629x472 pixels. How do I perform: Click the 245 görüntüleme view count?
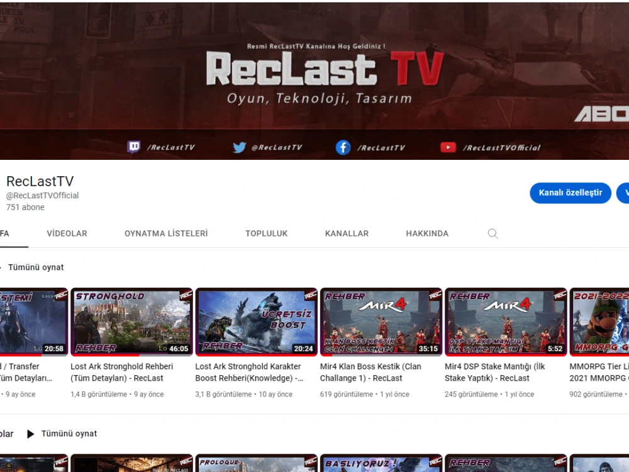pos(471,394)
